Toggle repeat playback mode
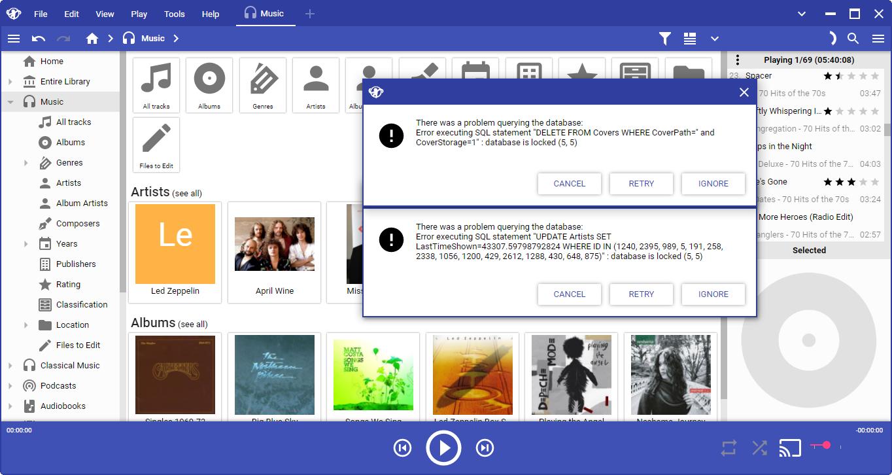Screen dimensions: 892x475 [x=729, y=448]
